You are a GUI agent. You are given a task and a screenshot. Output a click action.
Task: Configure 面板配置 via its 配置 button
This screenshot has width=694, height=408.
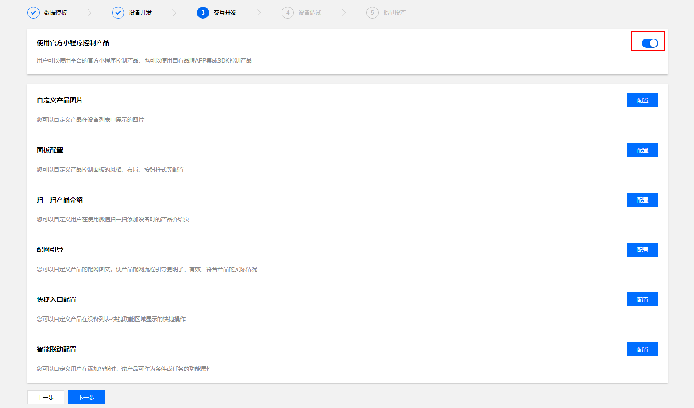pos(642,150)
